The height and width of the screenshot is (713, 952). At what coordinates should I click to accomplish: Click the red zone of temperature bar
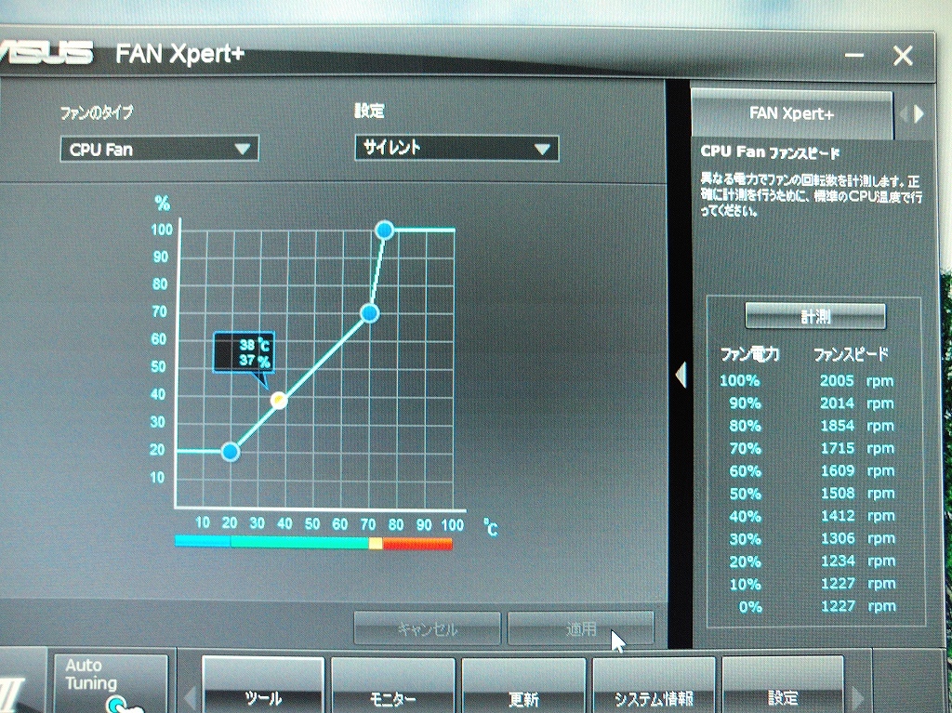[417, 543]
